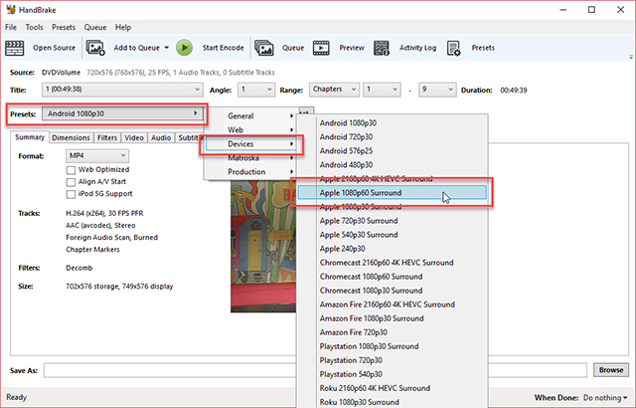Expand the Format MP4 dropdown
The width and height of the screenshot is (636, 408).
coord(96,155)
